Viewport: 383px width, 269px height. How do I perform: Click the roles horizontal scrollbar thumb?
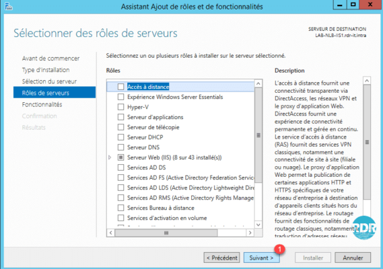click(x=166, y=233)
